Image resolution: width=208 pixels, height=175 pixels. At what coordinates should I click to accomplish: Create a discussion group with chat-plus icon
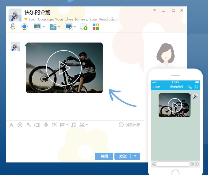[x=84, y=27]
